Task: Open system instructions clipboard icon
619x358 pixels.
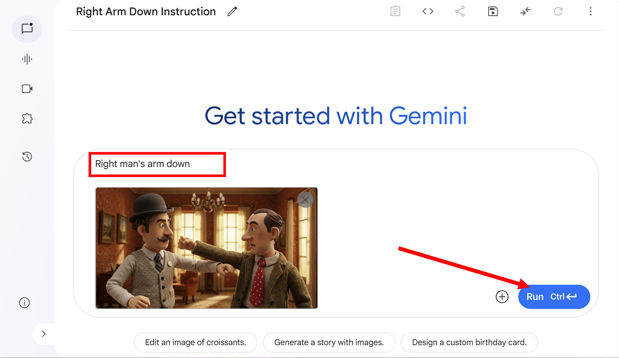Action: tap(395, 11)
